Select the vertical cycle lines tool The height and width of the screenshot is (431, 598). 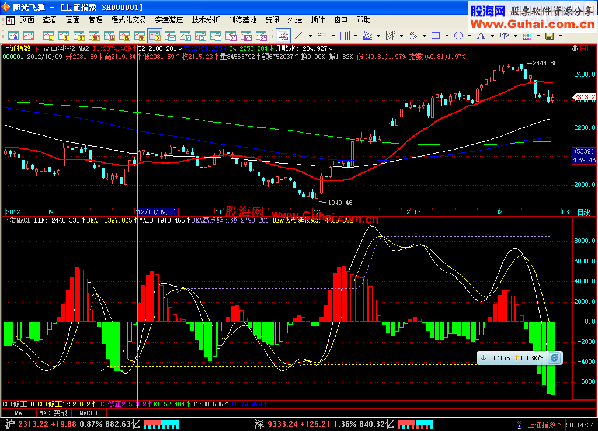345,36
